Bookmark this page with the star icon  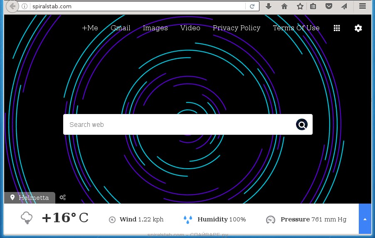(300, 6)
